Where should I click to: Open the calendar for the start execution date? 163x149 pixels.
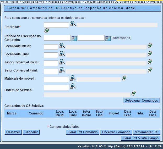(74, 38)
